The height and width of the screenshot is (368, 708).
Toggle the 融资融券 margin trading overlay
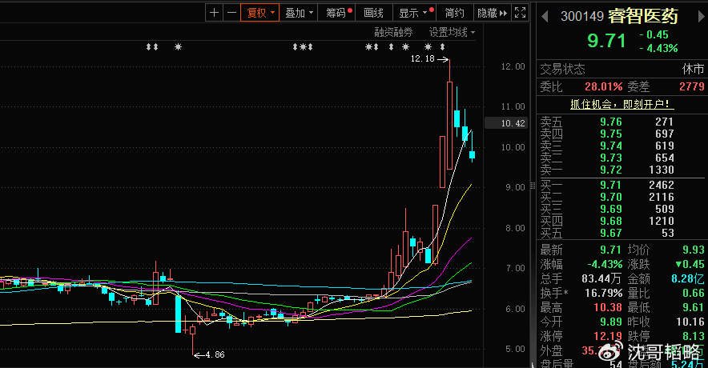coord(393,32)
